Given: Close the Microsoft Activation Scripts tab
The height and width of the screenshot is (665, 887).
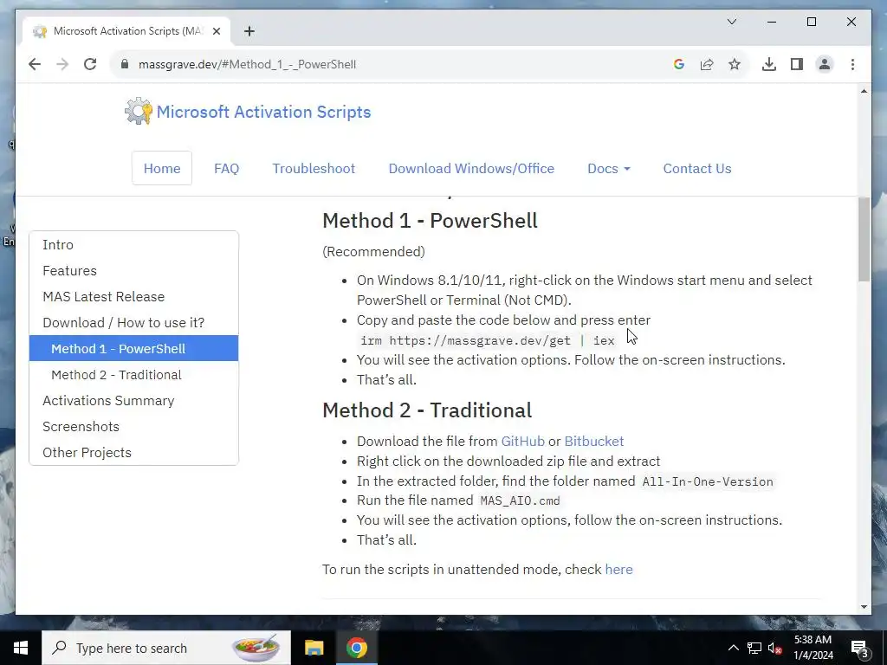Looking at the screenshot, I should (x=216, y=31).
